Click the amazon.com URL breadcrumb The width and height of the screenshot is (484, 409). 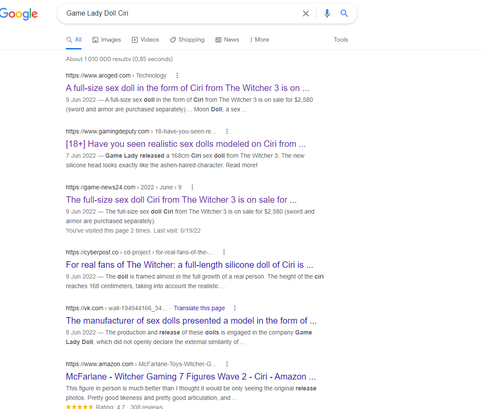click(x=141, y=364)
